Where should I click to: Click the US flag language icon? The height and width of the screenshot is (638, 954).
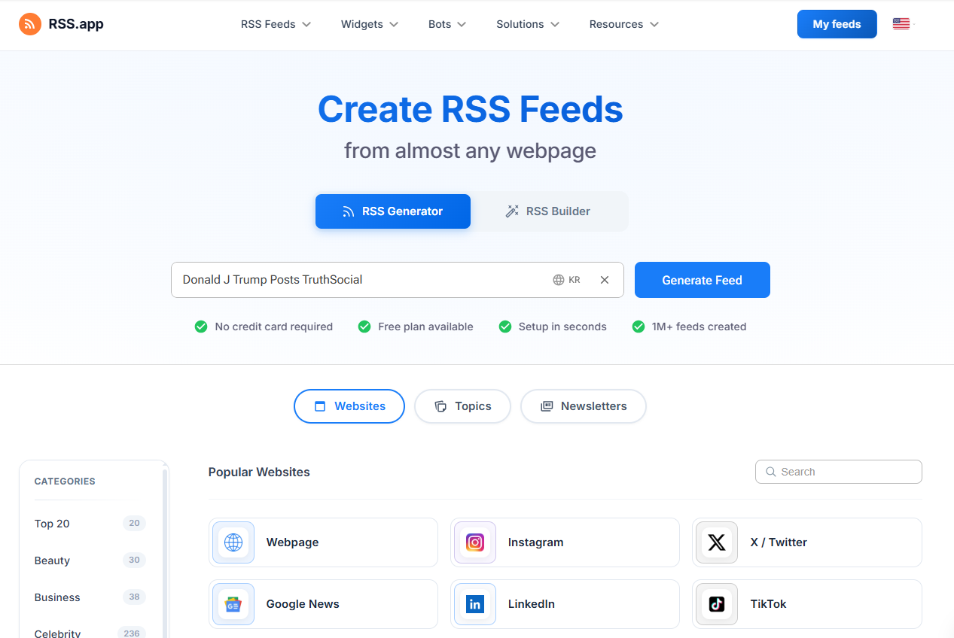(901, 24)
